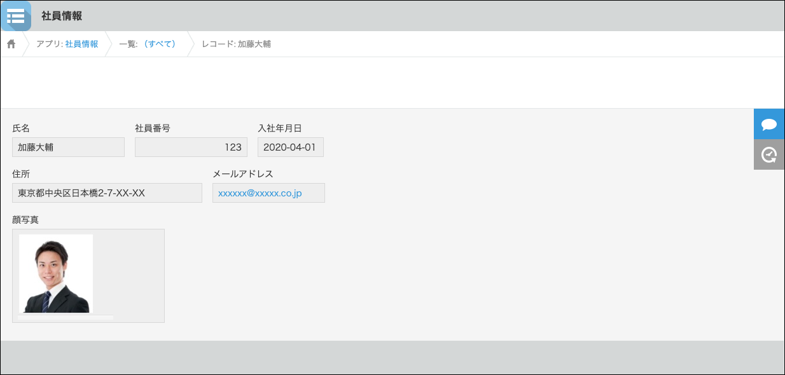
Task: Click the app list icon beside 社員情報
Action: (x=15, y=16)
